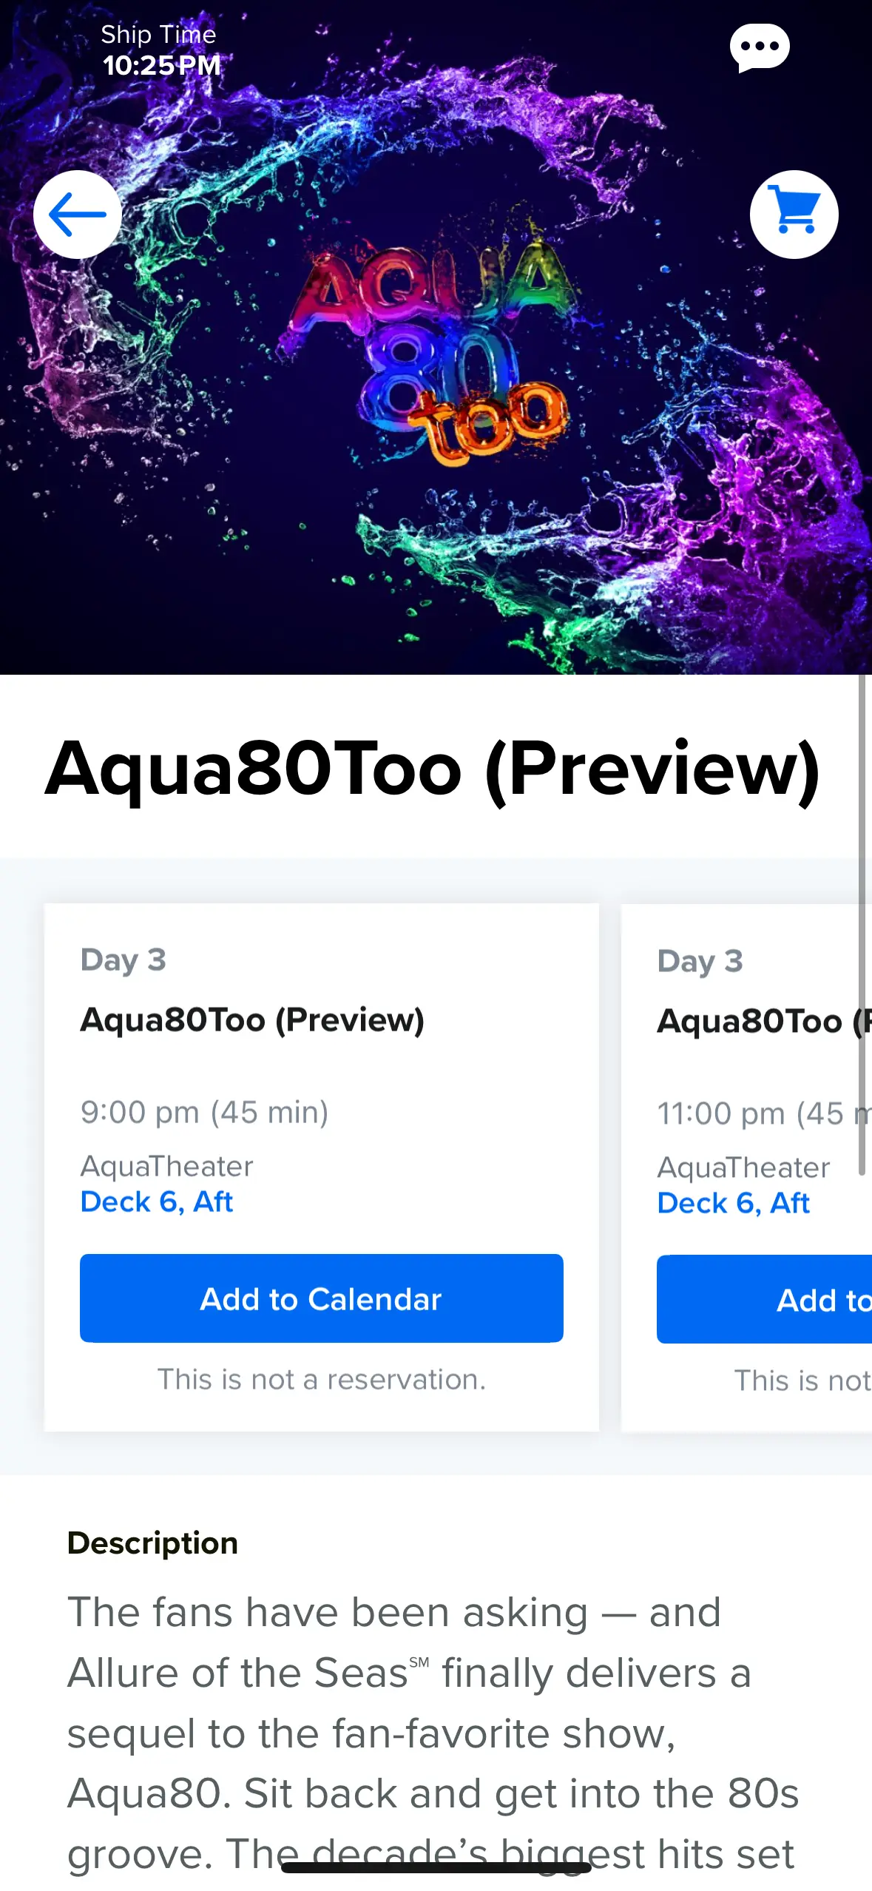Tap the Day 3 label on first card

click(x=123, y=960)
